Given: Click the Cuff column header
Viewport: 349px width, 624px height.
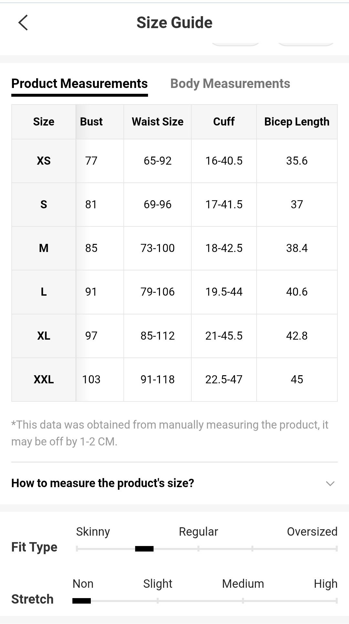Looking at the screenshot, I should 224,122.
